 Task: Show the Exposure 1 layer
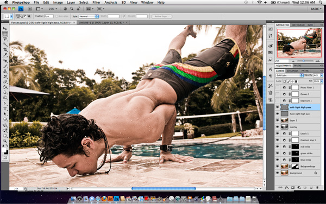pyautogui.click(x=277, y=101)
